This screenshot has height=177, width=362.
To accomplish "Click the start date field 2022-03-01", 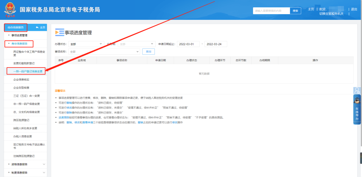I will pos(188,44).
